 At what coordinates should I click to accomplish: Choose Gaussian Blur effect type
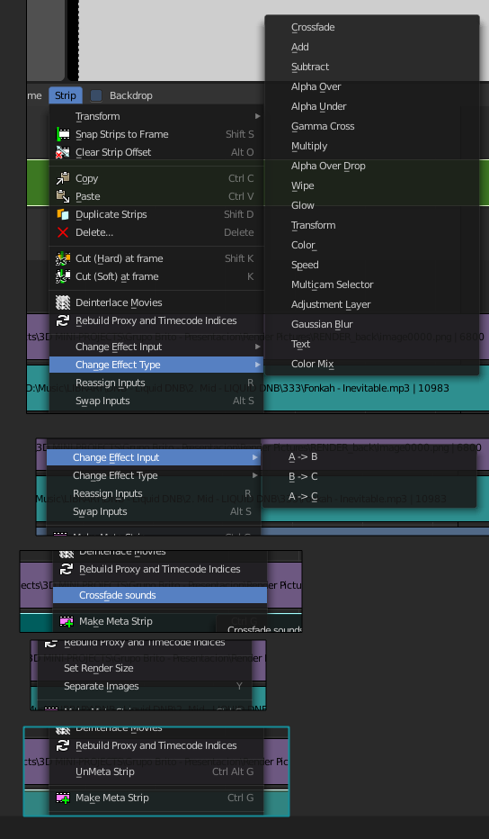[322, 324]
